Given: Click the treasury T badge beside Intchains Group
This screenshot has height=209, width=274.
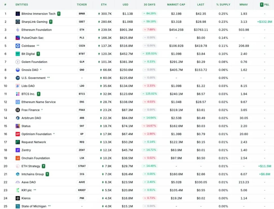Looking at the screenshot, I should tap(47, 174).
